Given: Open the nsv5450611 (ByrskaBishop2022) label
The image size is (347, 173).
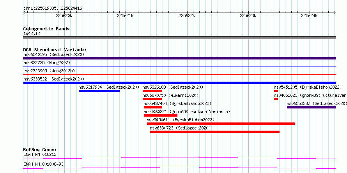Looking at the screenshot, I should 181,120.
